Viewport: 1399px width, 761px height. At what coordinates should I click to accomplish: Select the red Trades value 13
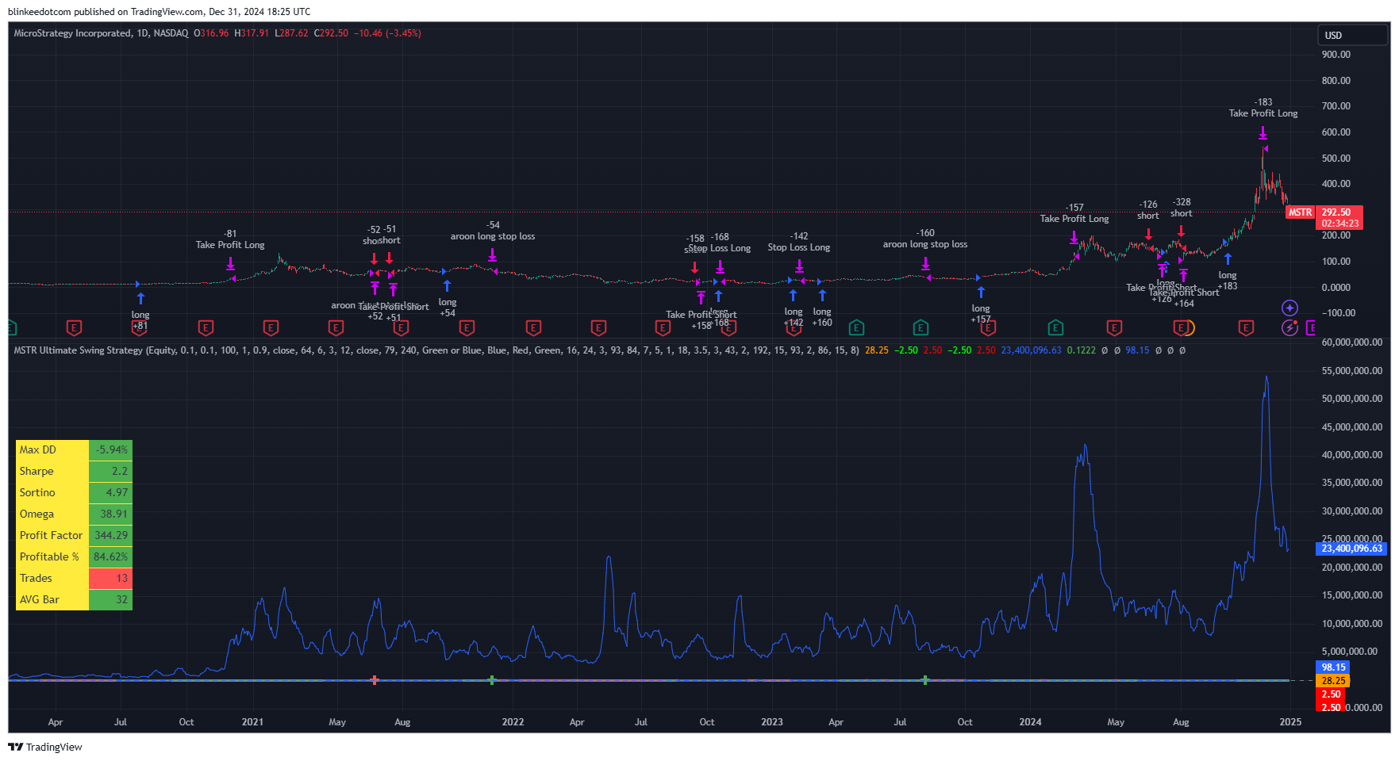[x=111, y=579]
